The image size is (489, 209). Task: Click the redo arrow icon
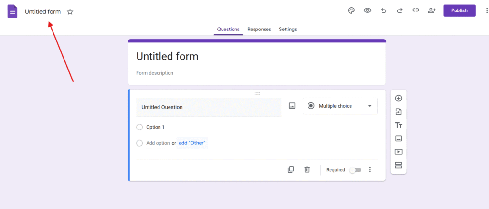(x=400, y=10)
